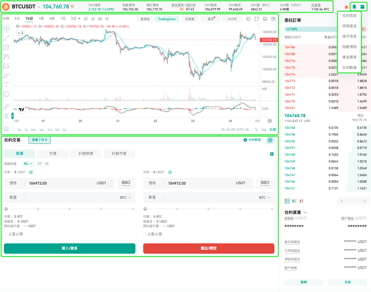Open the AL advanced settings dropdown
Screen dimensions: 371x292
click(x=28, y=164)
